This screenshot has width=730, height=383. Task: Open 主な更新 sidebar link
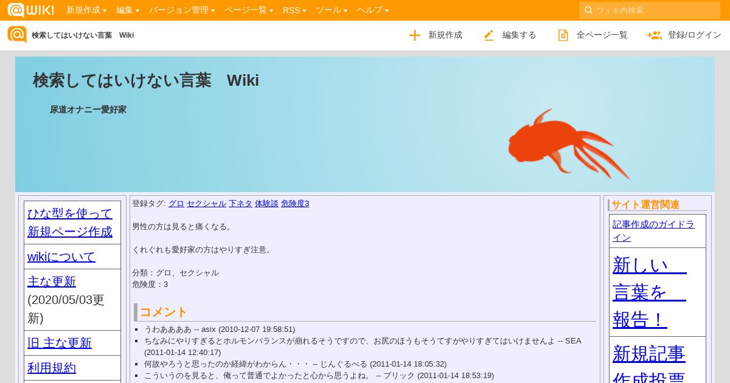click(52, 281)
